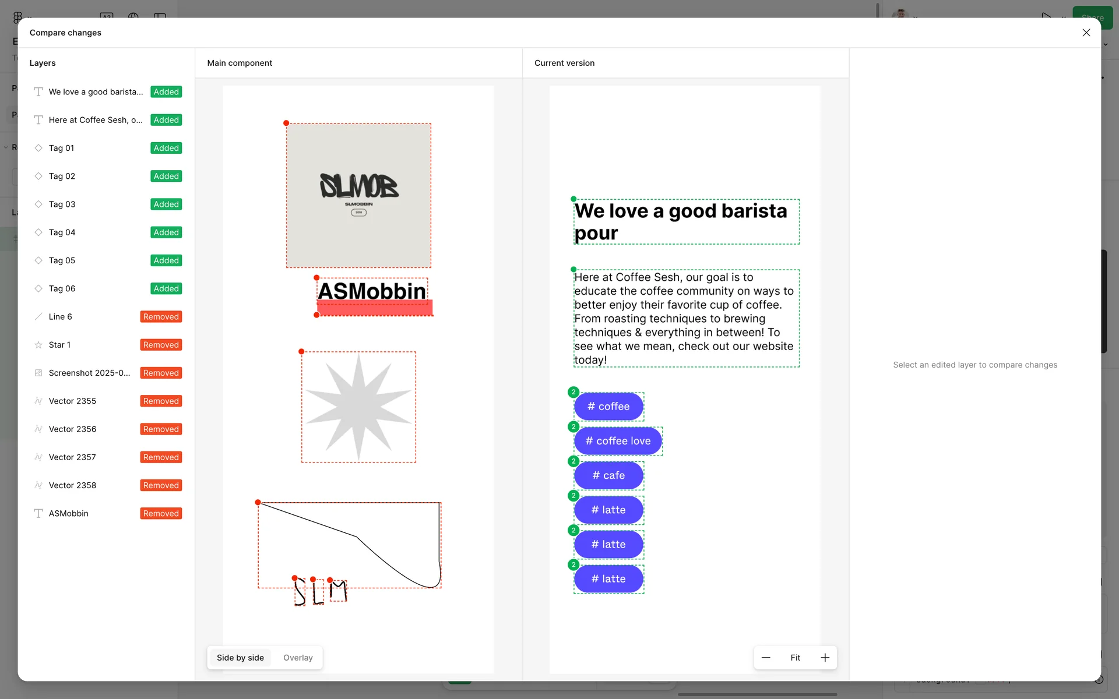Click the blue '# cafe' tag
1119x699 pixels.
pos(608,475)
